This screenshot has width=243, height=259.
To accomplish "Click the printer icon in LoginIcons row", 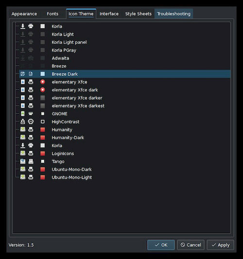I will click(31, 153).
